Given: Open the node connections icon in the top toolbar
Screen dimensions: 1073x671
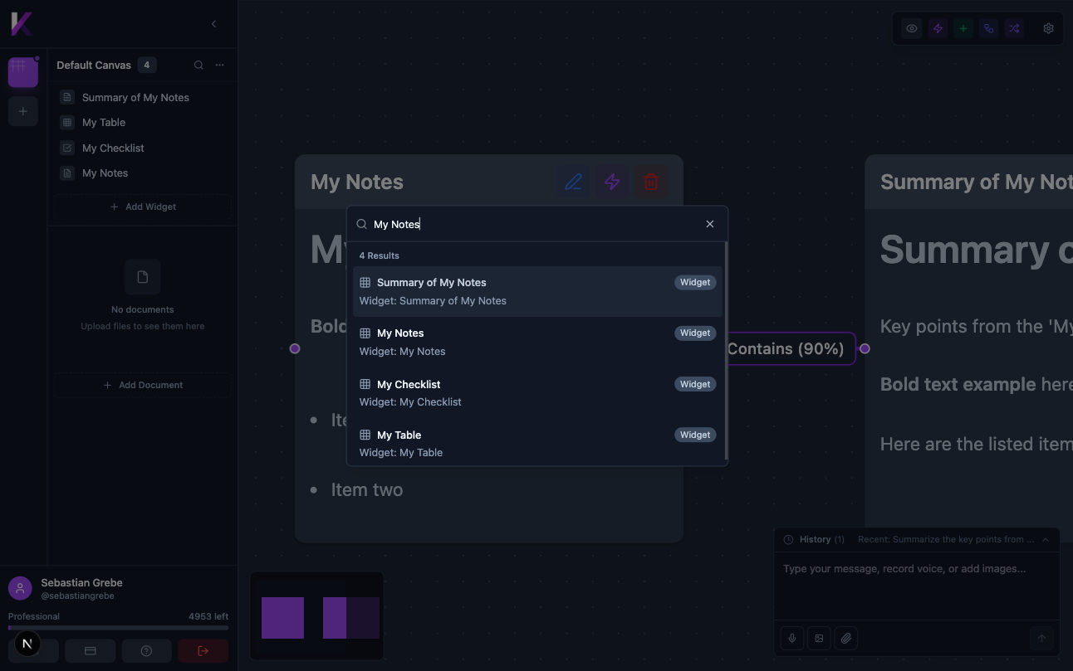Looking at the screenshot, I should [x=988, y=27].
